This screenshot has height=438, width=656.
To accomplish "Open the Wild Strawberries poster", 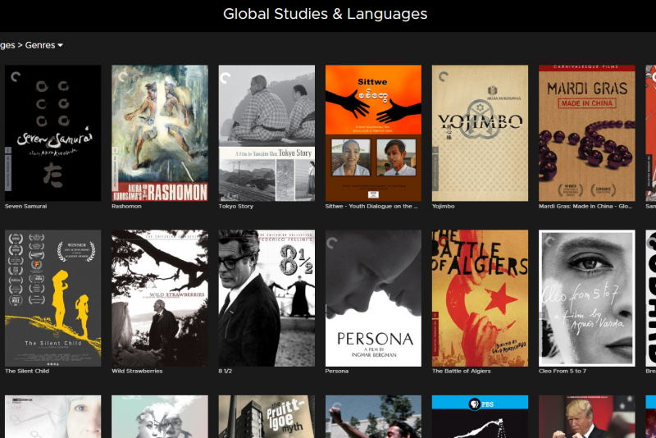I will 160,298.
